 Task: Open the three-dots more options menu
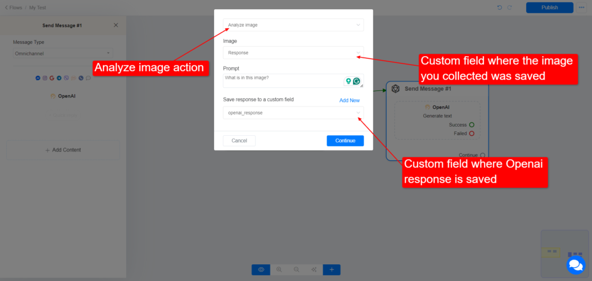tap(582, 8)
